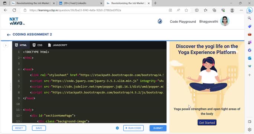Click the address bar URL field
The image size is (254, 134).
[x=95, y=10]
